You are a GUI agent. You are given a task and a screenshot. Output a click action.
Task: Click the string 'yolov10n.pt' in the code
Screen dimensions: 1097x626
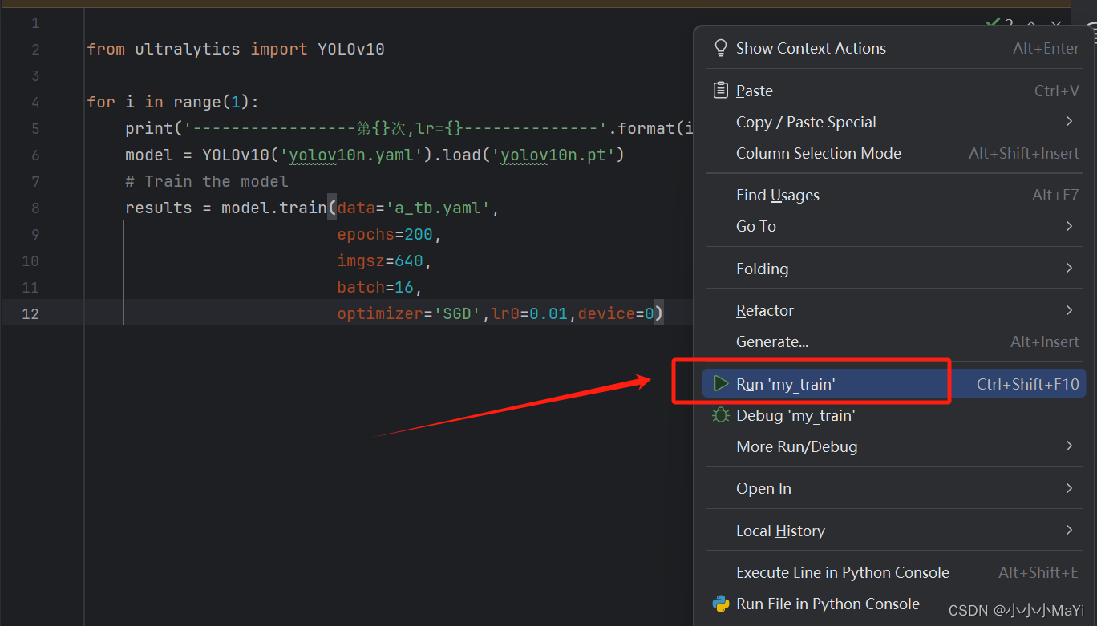[x=553, y=155]
